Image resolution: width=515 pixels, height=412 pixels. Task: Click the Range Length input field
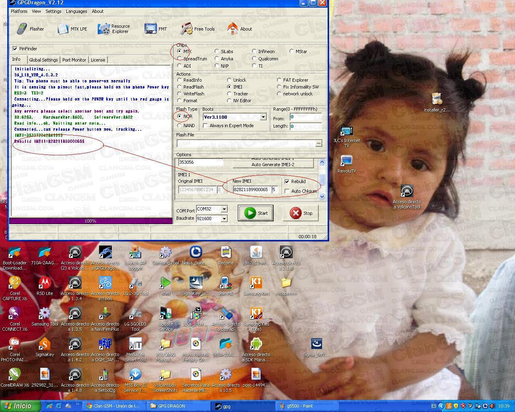click(305, 126)
